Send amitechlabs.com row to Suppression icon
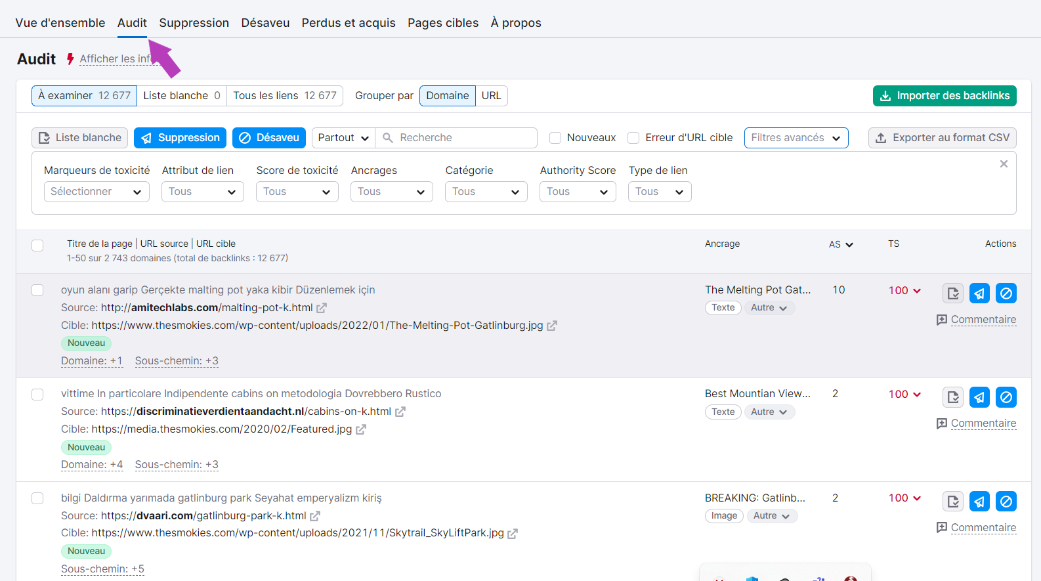Screen dimensions: 1041x581 [979, 293]
